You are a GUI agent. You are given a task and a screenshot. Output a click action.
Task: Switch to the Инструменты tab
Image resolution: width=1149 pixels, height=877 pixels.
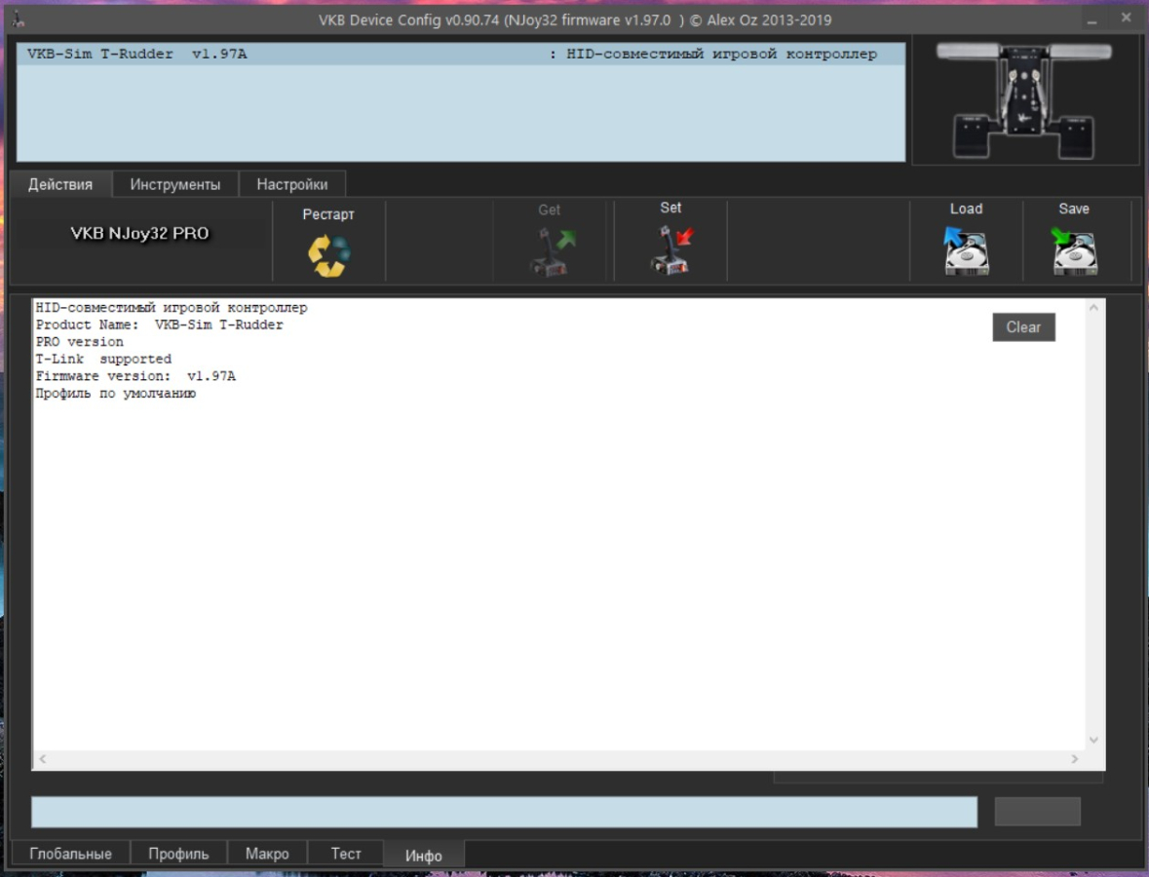[x=175, y=184]
